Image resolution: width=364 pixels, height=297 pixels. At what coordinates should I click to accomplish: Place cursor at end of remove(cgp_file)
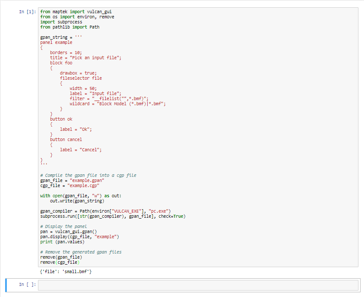pyautogui.click(x=80, y=262)
